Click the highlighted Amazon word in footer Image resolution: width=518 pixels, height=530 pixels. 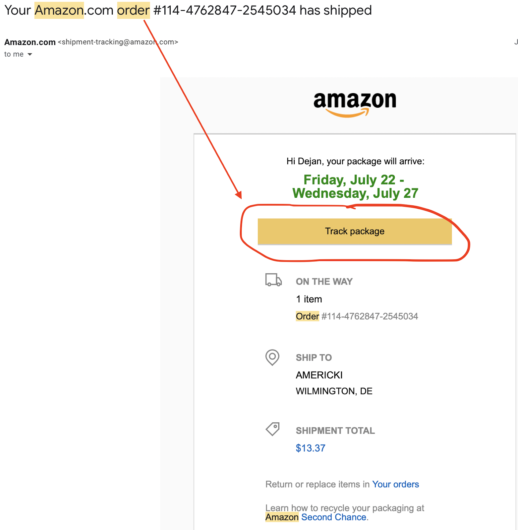pos(282,517)
